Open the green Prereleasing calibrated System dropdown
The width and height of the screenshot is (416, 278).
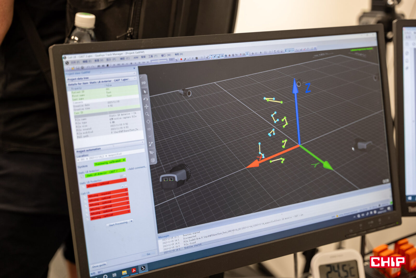124,160
